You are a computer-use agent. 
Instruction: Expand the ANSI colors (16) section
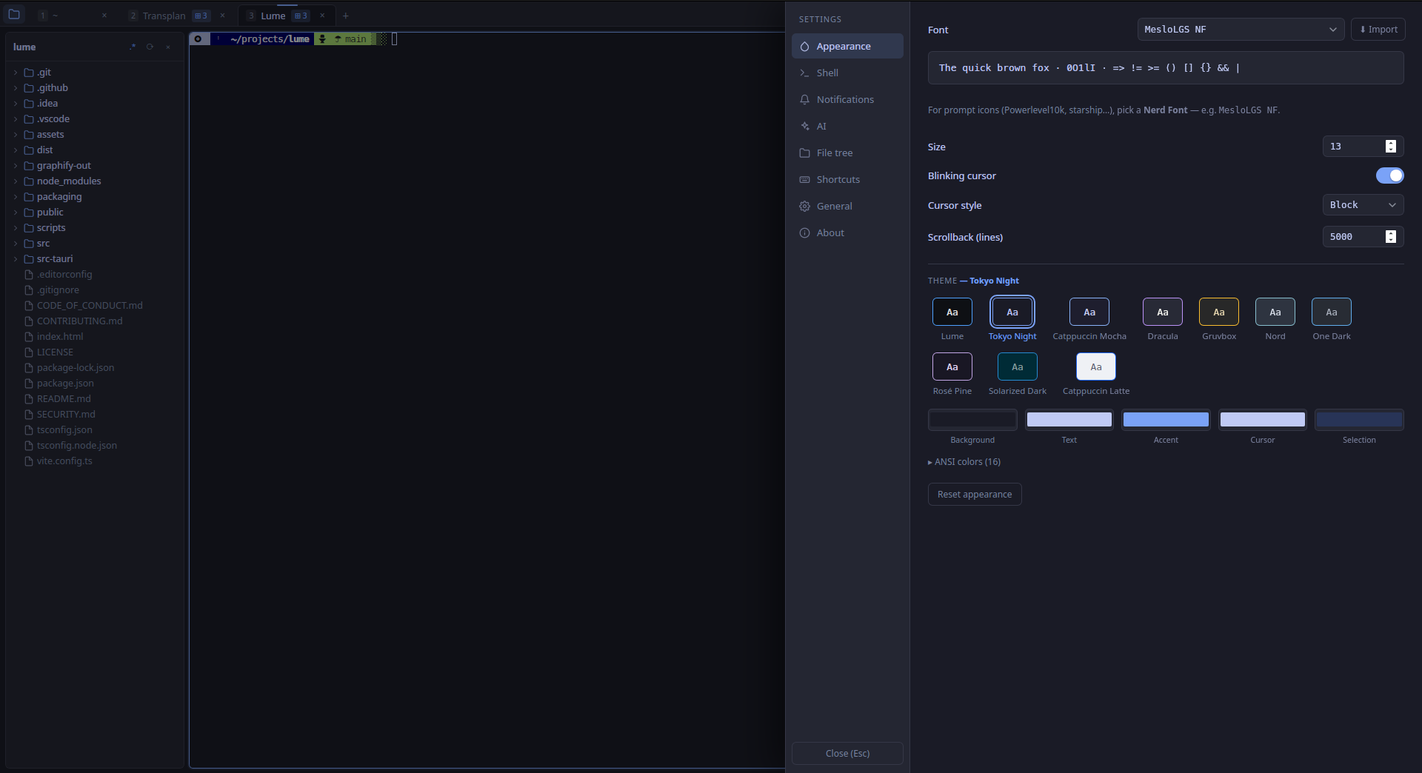click(964, 461)
